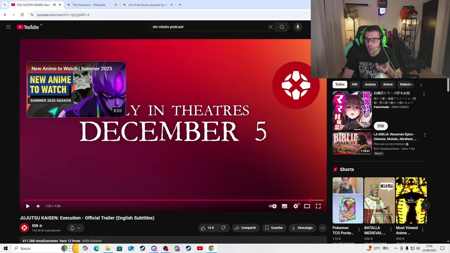Open the IGN channel name link
The width and height of the screenshot is (450, 253).
[x=35, y=226]
